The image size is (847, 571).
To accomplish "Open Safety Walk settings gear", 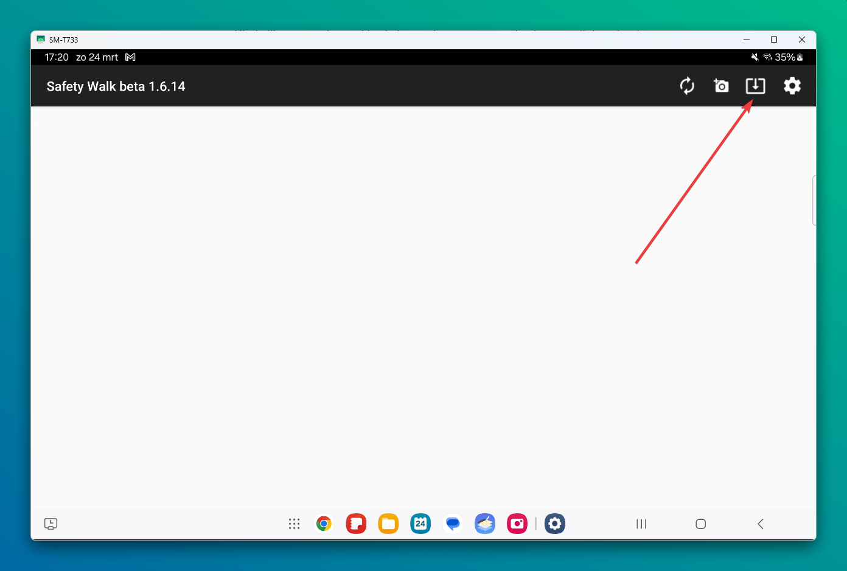I will click(x=792, y=86).
